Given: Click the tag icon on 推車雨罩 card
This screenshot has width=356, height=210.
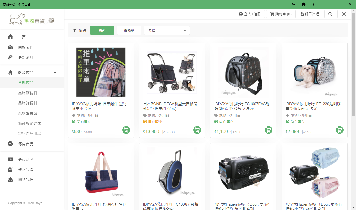Looking at the screenshot, I should (x=74, y=115).
